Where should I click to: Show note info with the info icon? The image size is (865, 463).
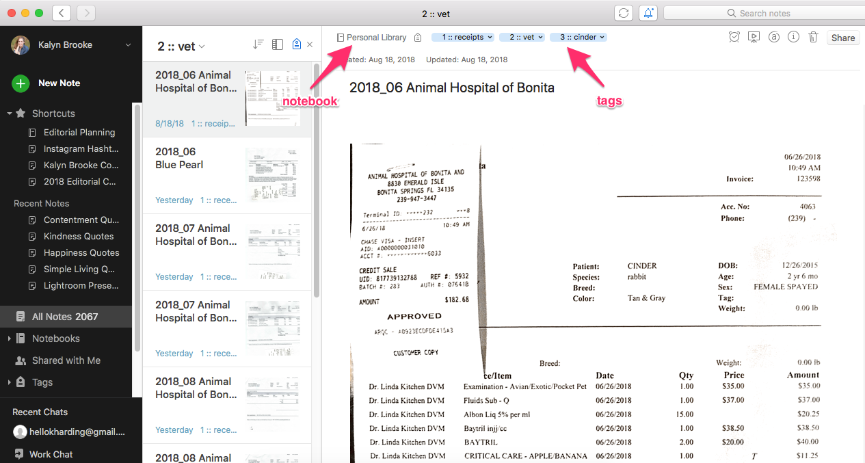coord(793,38)
